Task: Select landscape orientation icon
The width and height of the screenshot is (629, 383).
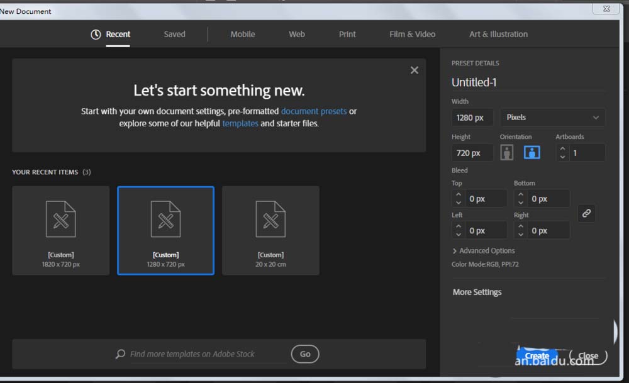Action: pyautogui.click(x=532, y=152)
